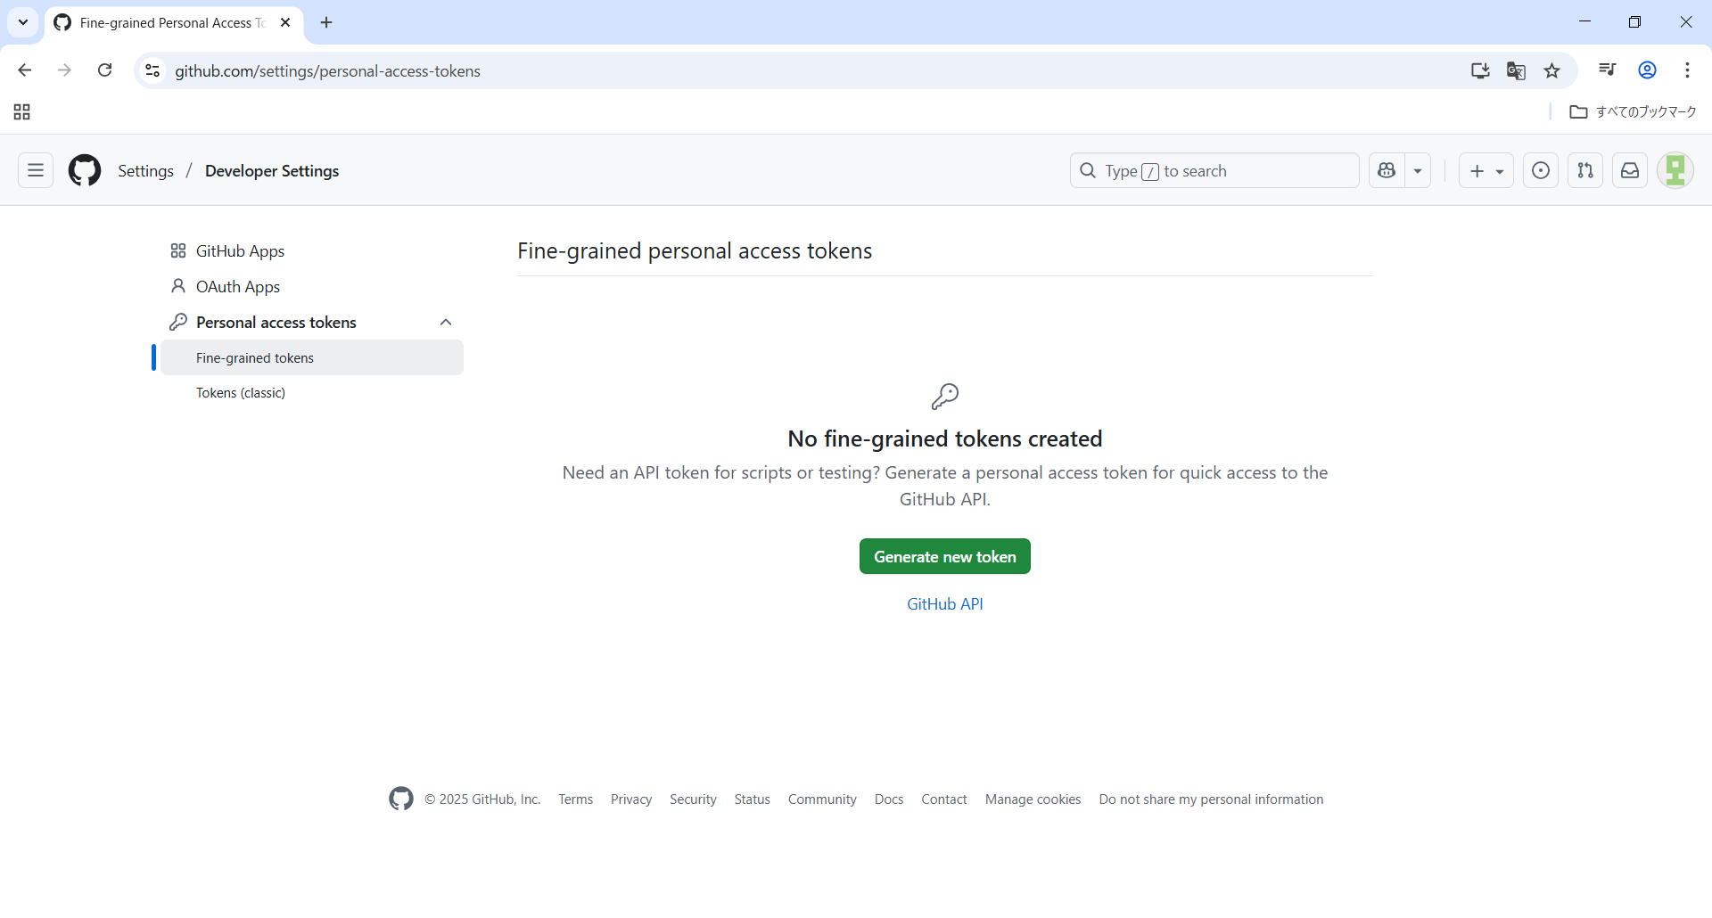Image resolution: width=1712 pixels, height=918 pixels.
Task: Open the Pull requests icon in header
Action: (1585, 170)
